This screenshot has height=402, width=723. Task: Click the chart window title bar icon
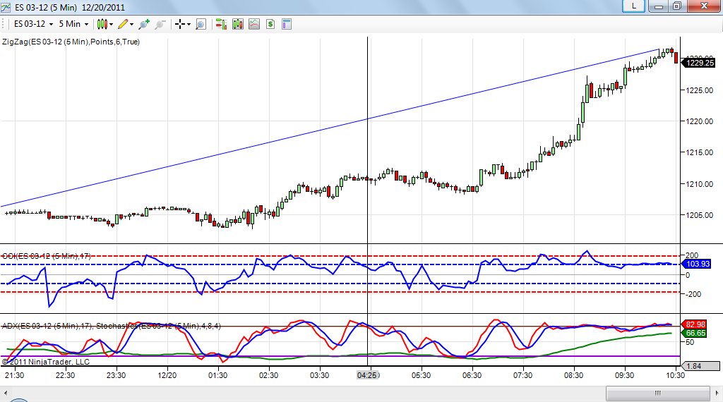pos(6,7)
